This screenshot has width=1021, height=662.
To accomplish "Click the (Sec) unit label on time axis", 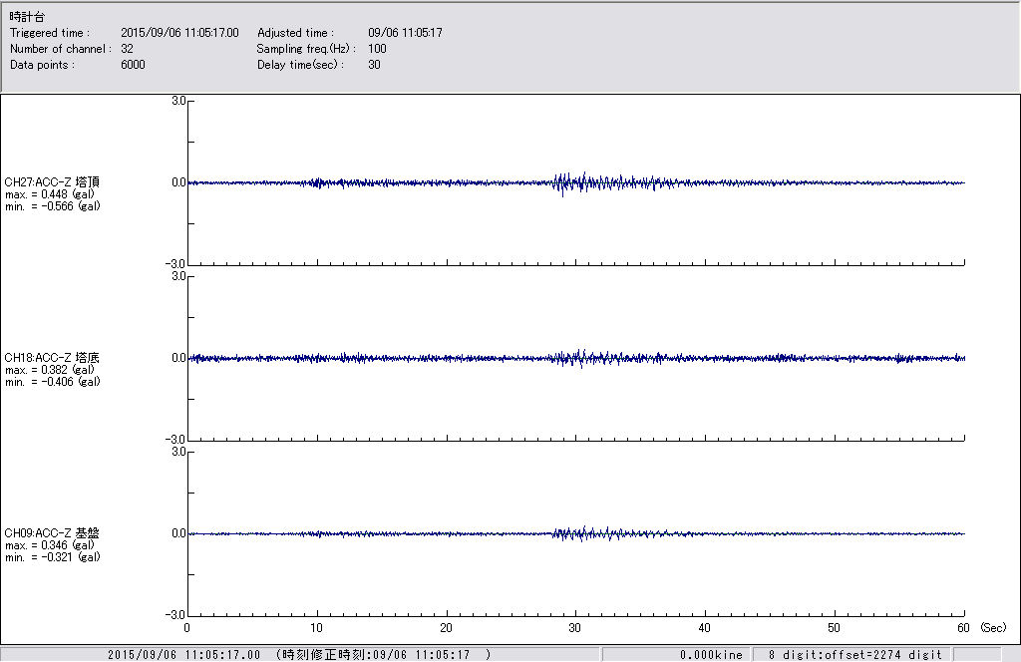I will [993, 628].
